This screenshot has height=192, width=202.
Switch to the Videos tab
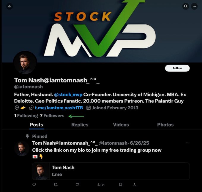point(121,125)
